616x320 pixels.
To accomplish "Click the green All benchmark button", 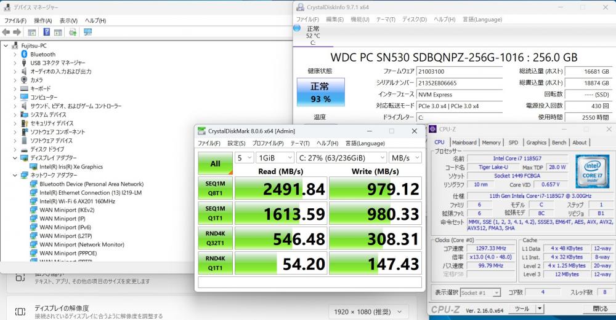I will (x=215, y=163).
